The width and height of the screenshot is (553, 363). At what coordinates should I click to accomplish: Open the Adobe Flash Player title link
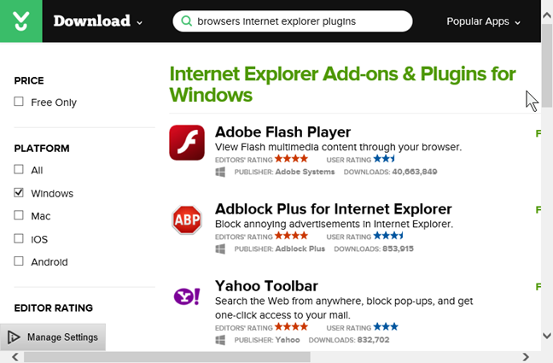(x=282, y=132)
